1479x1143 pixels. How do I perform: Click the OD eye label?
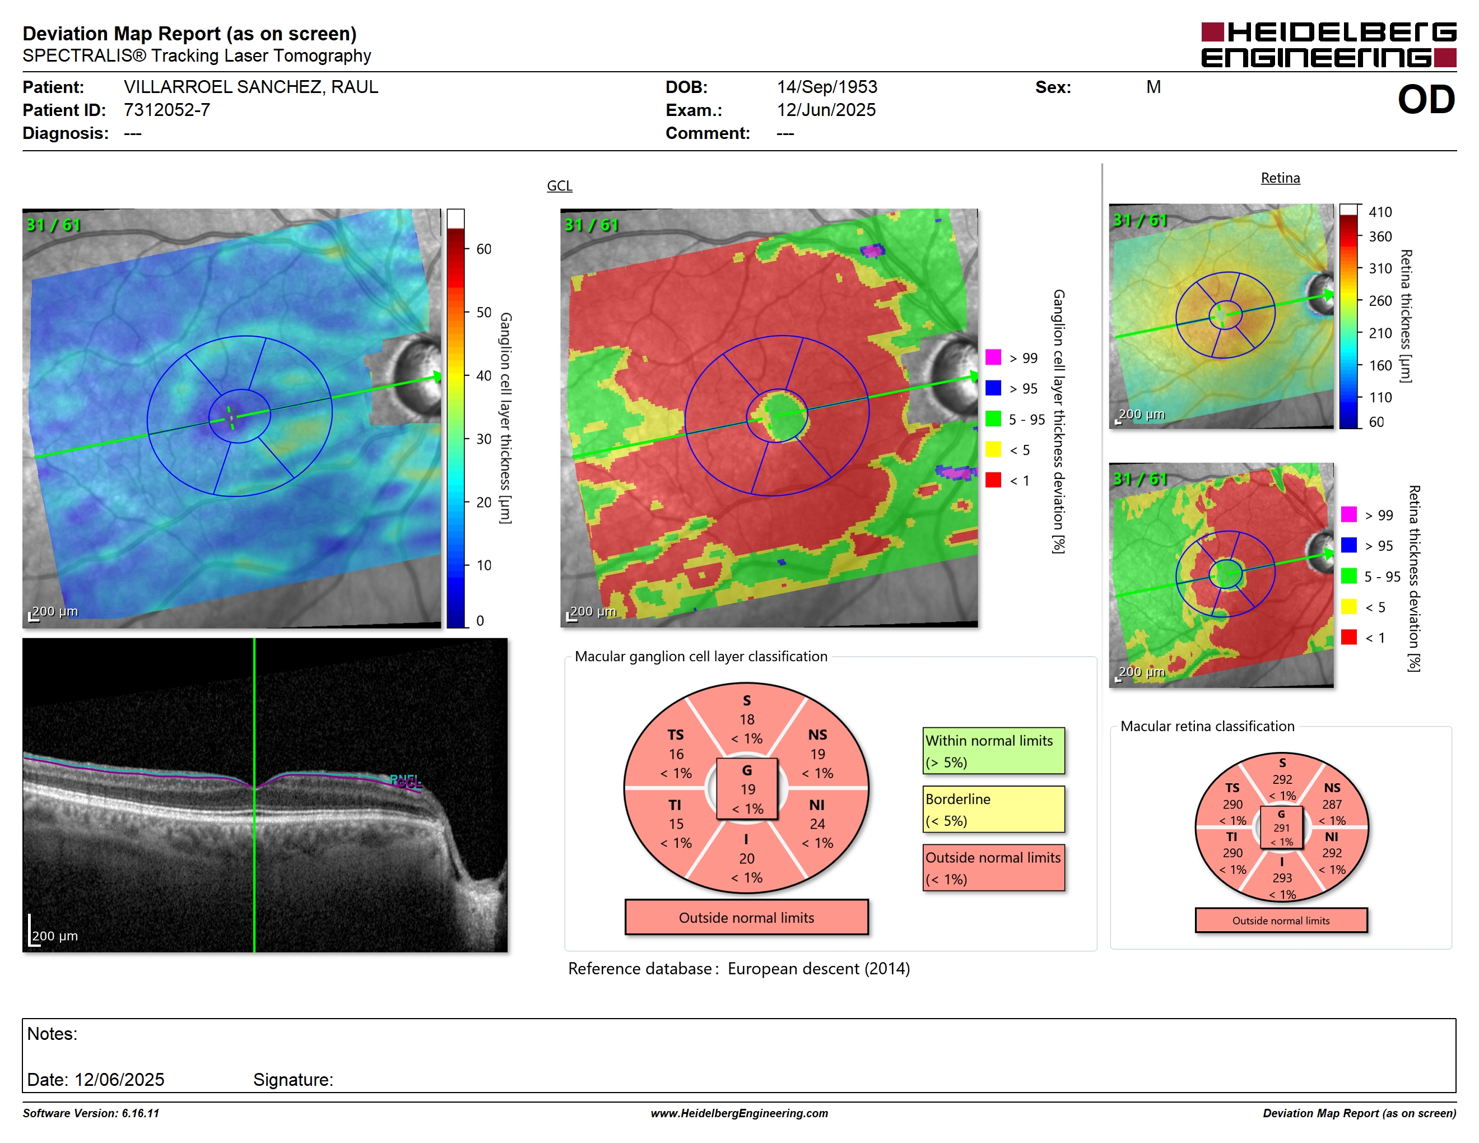1426,100
